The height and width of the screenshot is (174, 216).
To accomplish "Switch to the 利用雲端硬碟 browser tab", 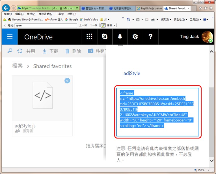I will point(122,9).
